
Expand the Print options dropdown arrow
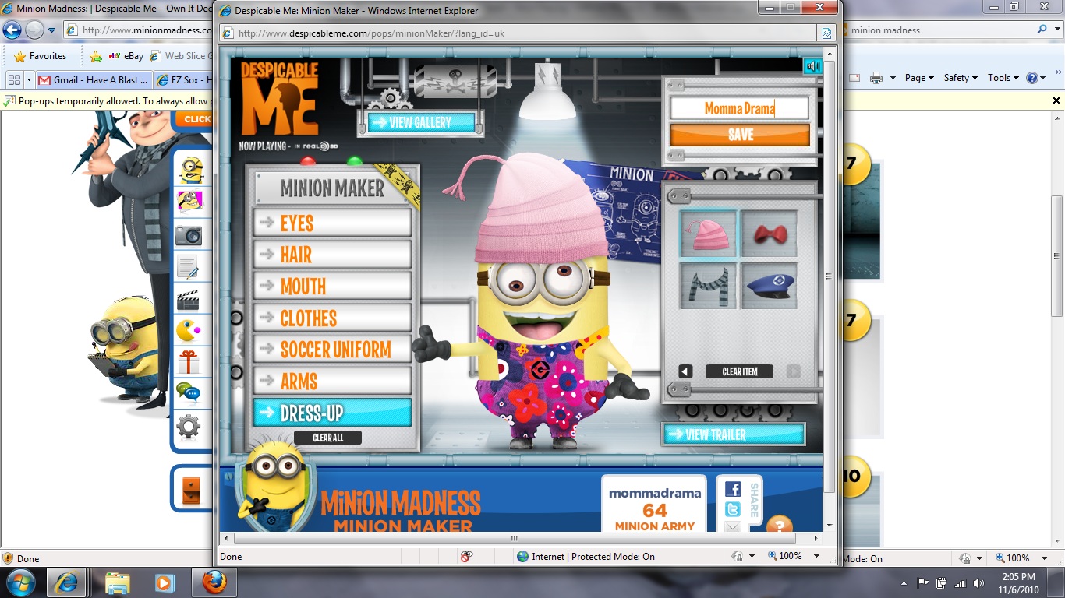(x=891, y=78)
